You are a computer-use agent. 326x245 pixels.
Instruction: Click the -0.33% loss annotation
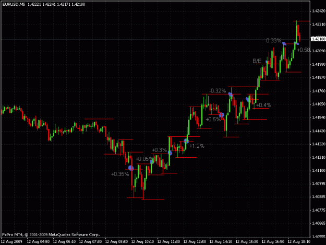(273, 41)
